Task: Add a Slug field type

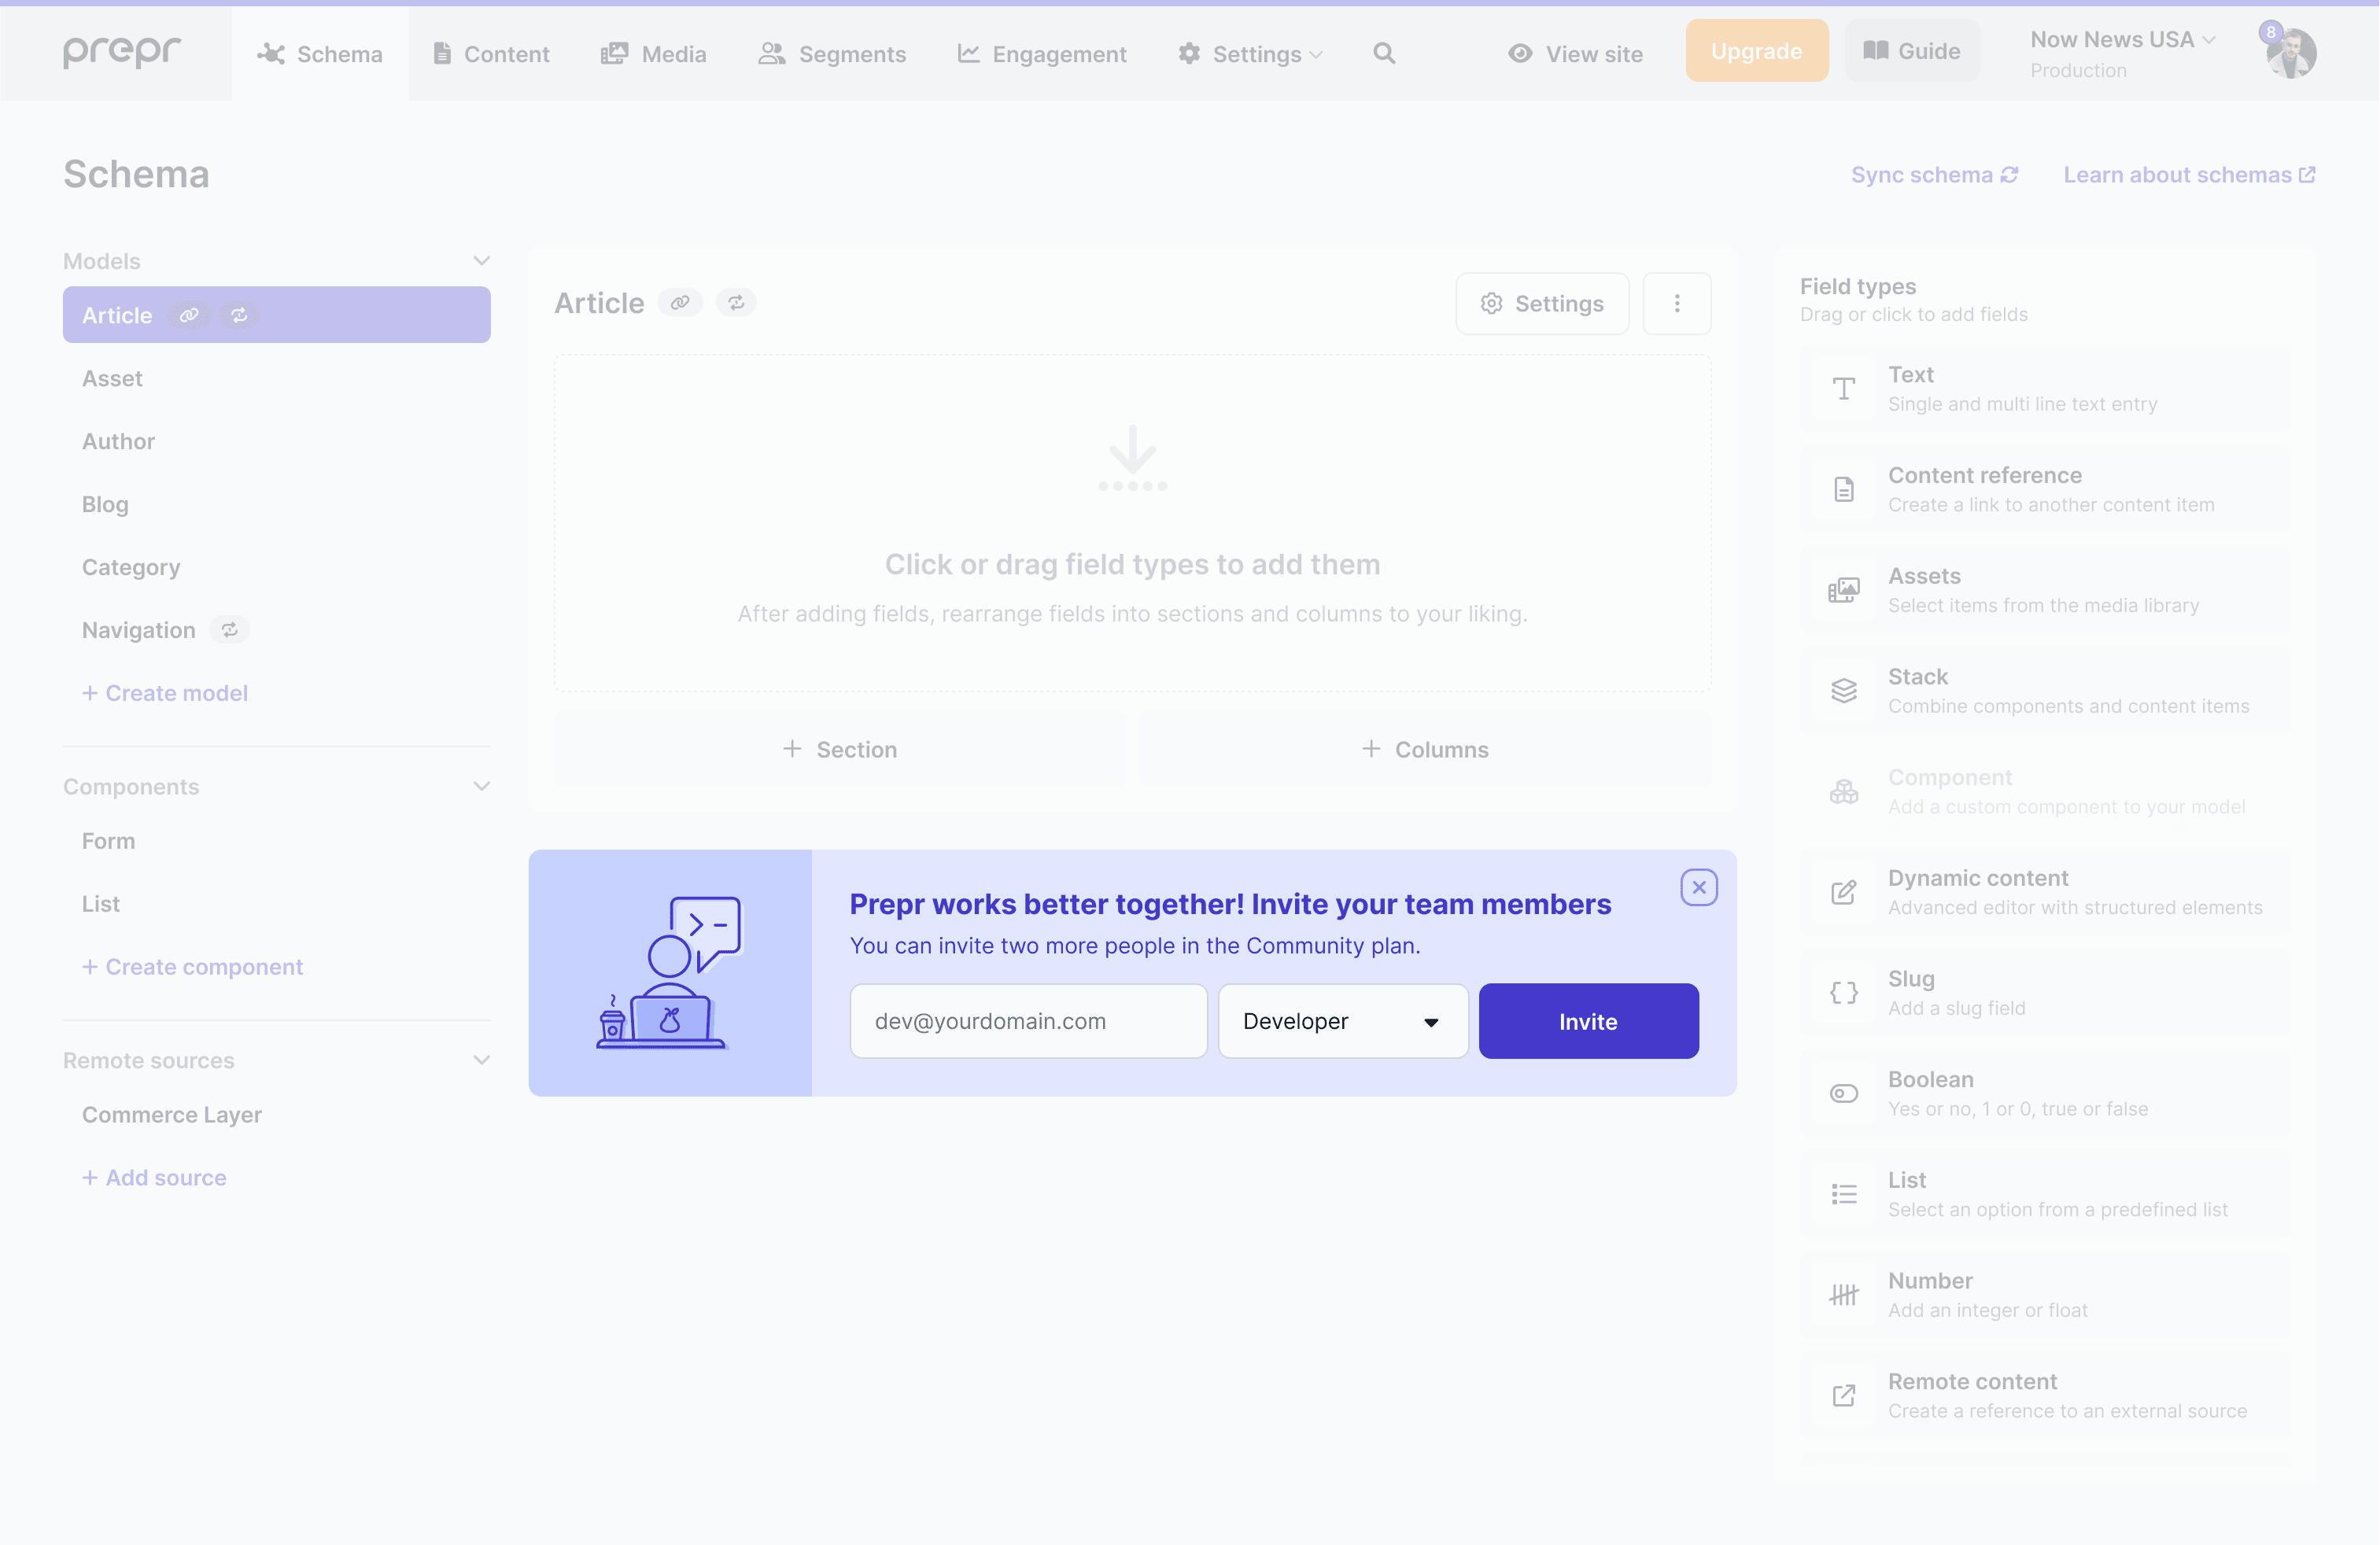Action: [x=2045, y=993]
